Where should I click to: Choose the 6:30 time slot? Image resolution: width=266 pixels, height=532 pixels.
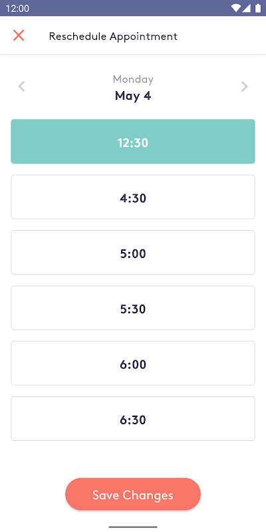[133, 419]
